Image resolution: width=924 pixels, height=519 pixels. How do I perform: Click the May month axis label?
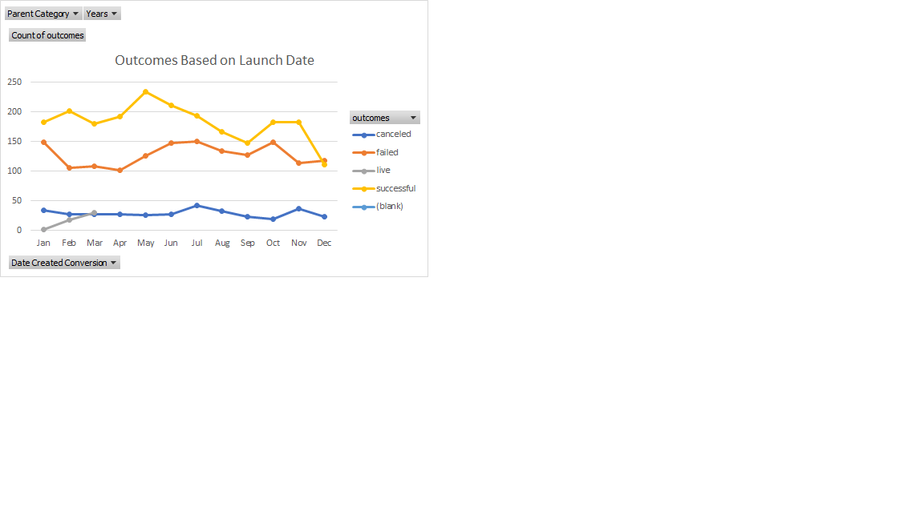(x=145, y=242)
